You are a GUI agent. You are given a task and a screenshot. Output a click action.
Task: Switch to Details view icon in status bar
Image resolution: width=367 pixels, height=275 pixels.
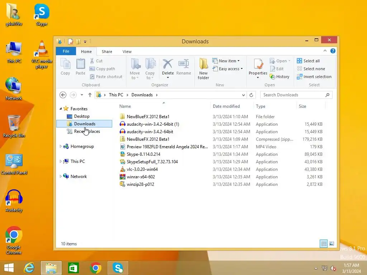pos(324,243)
